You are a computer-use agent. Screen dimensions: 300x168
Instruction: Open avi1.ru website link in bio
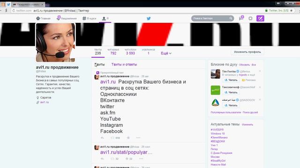[x=45, y=102]
